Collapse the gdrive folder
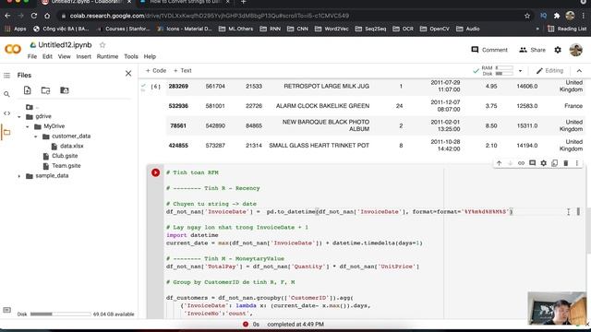Viewport: 591px width, 332px height. (19, 117)
